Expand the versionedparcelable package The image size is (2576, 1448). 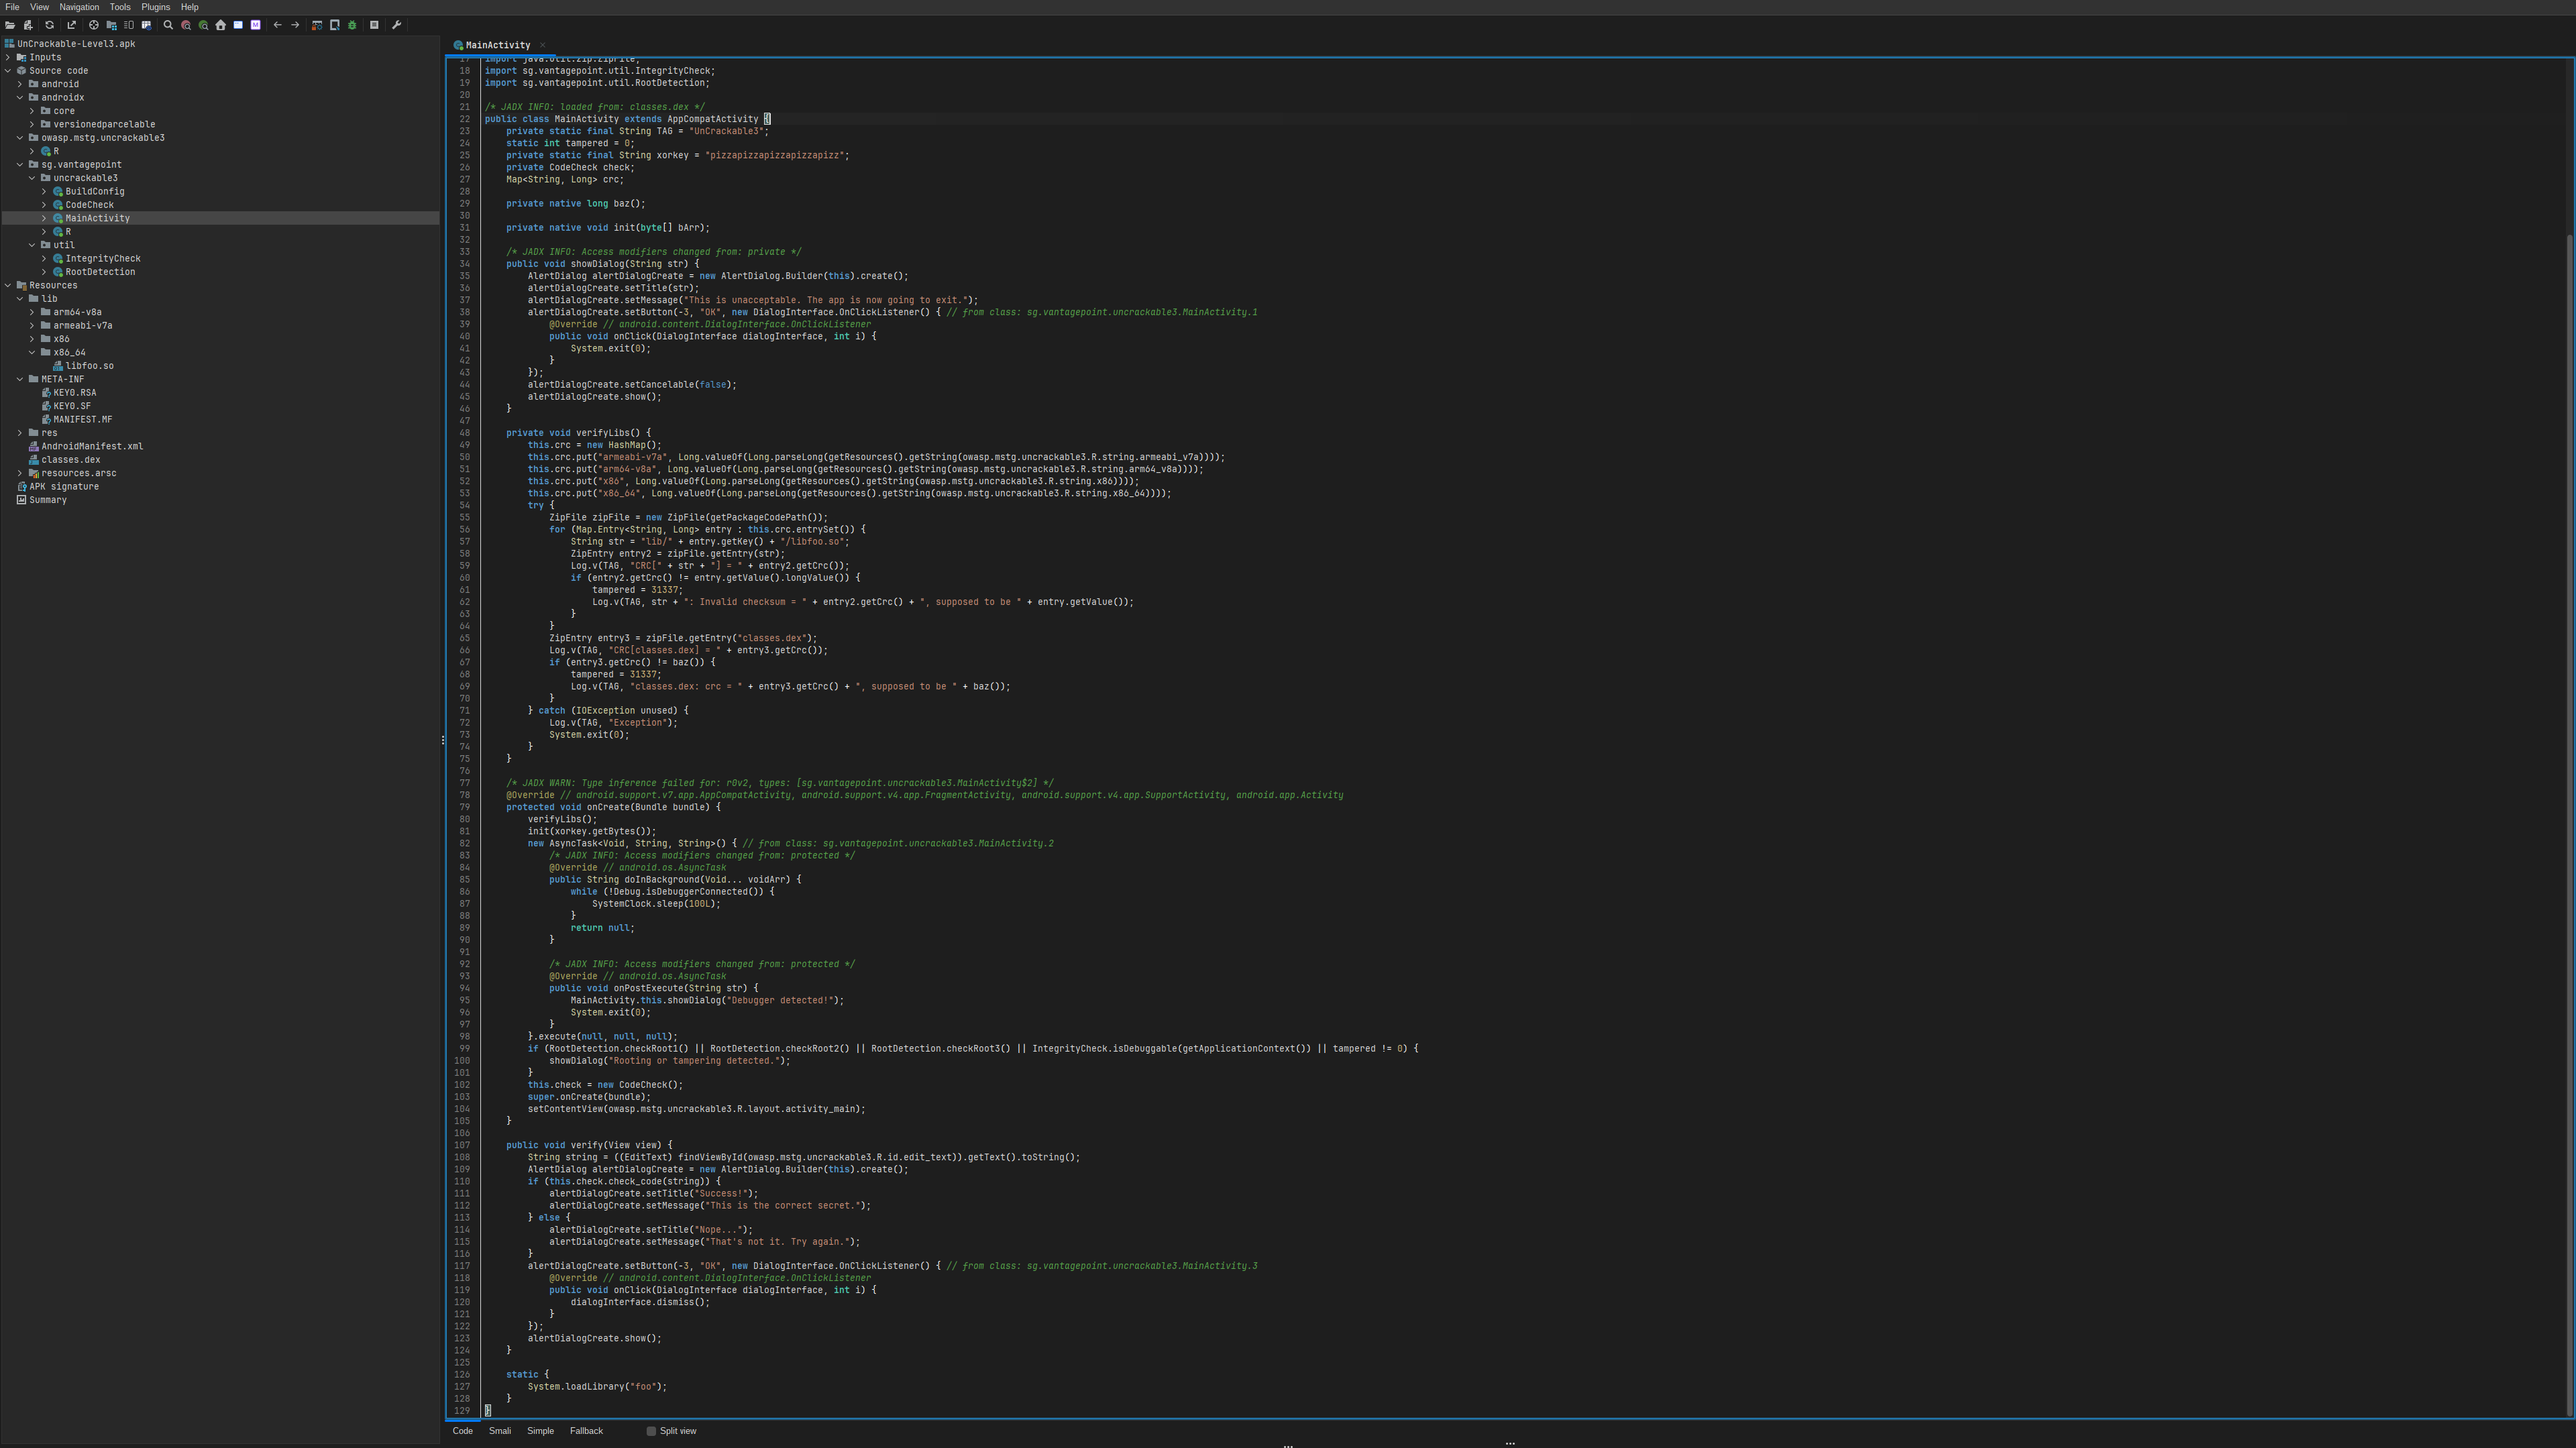(x=32, y=125)
